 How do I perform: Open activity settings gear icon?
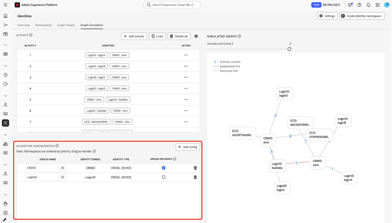[196, 36]
